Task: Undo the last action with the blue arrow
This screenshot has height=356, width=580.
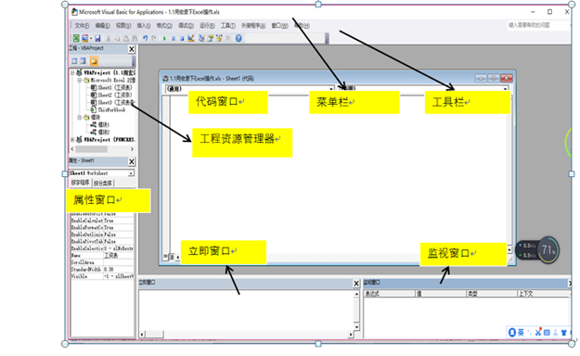Action: [x=146, y=38]
